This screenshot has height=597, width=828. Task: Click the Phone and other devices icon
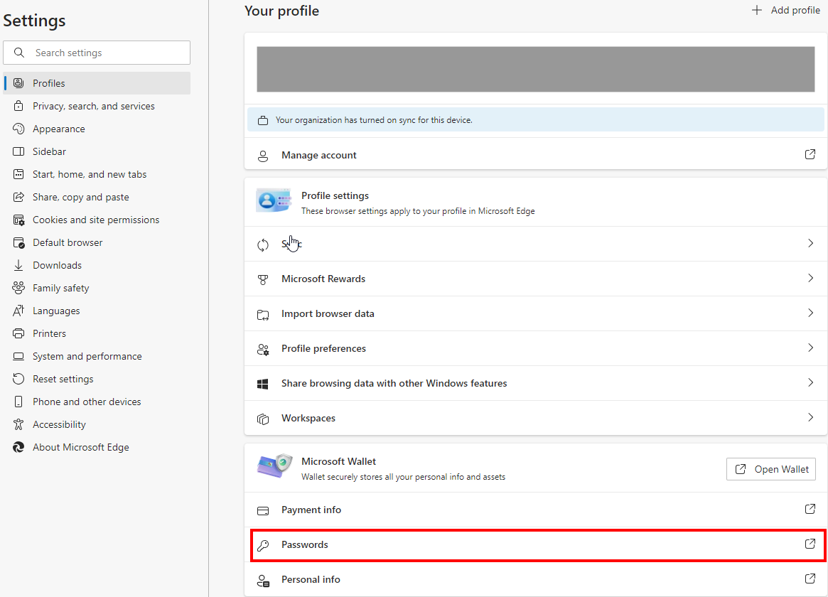(x=18, y=402)
